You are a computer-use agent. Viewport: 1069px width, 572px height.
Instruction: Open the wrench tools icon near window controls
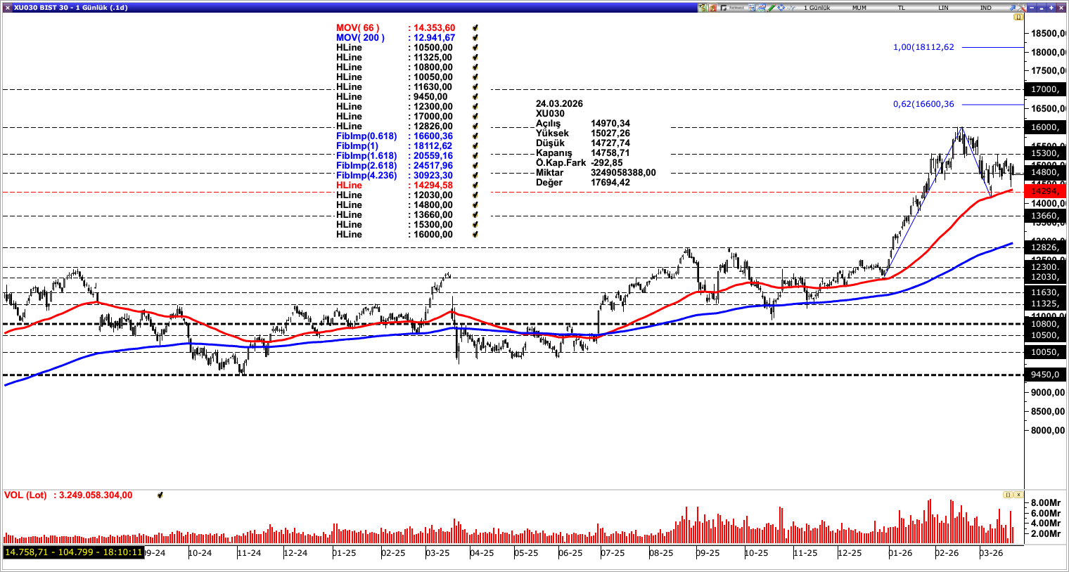tap(1022, 7)
